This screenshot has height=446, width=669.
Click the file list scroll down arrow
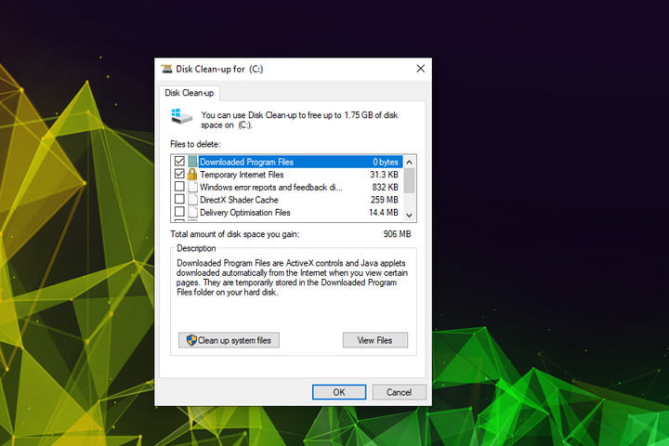409,216
